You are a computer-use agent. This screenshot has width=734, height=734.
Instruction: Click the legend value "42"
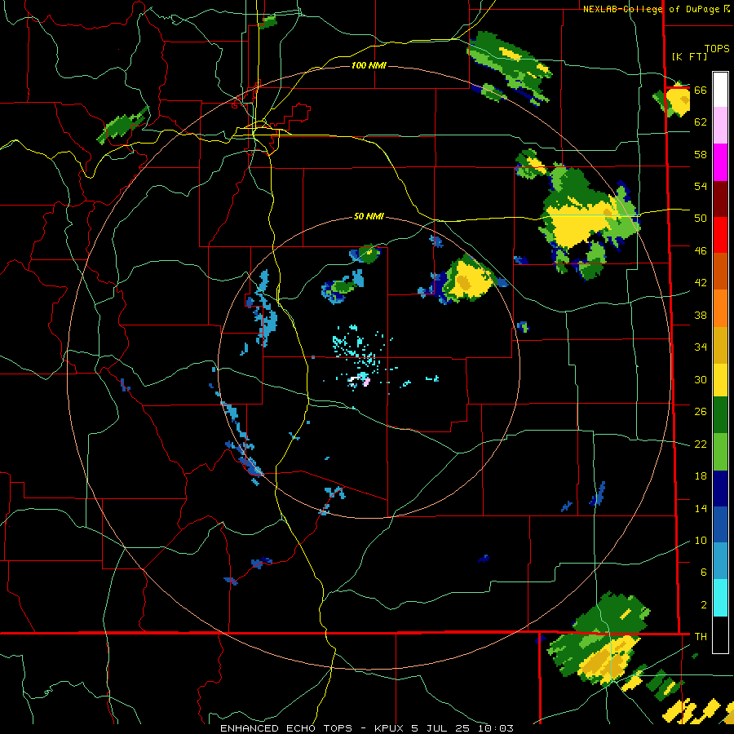tap(701, 283)
